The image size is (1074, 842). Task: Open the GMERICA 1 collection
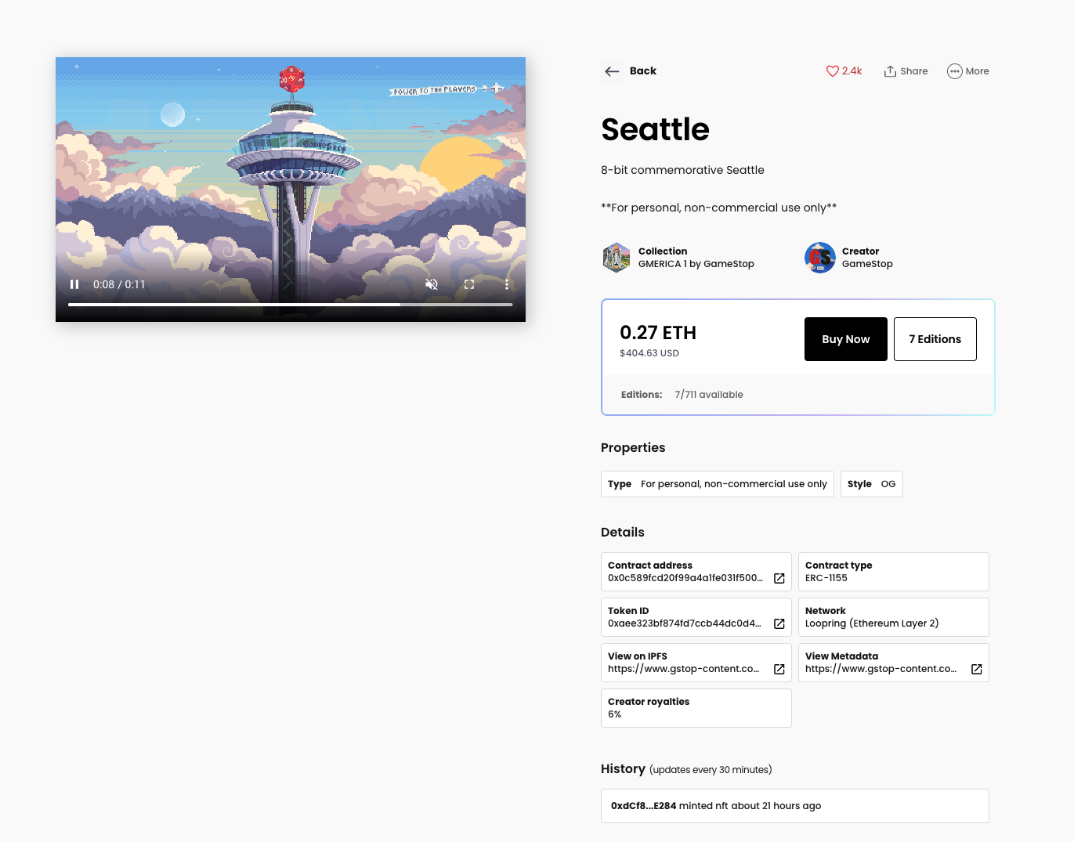(x=696, y=257)
